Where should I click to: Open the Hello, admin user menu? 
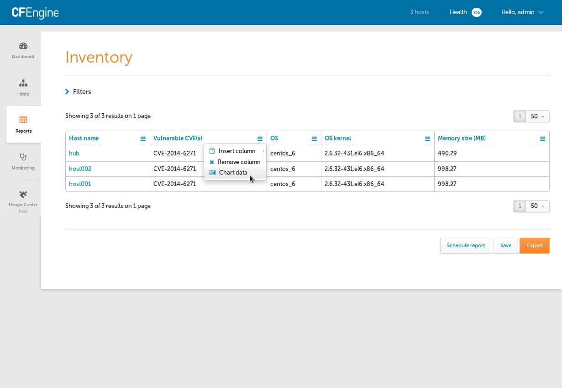[x=522, y=12]
